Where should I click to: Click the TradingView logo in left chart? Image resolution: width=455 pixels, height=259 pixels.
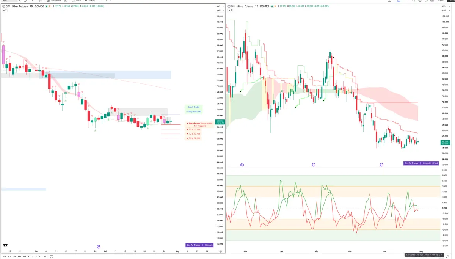point(5,245)
